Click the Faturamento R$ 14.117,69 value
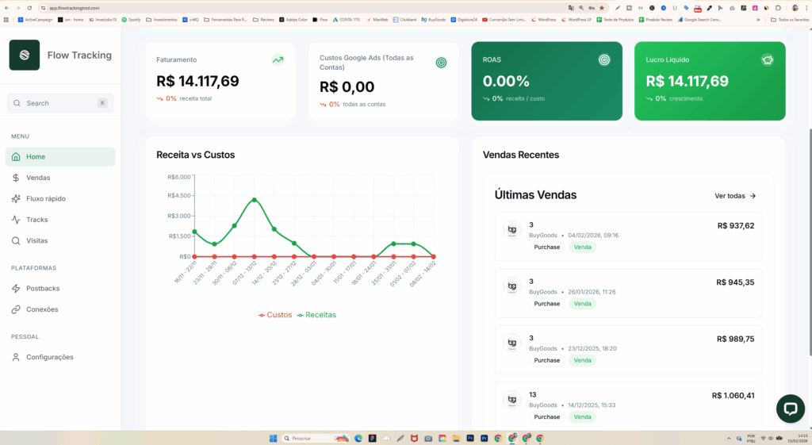This screenshot has height=445, width=812. pyautogui.click(x=197, y=82)
